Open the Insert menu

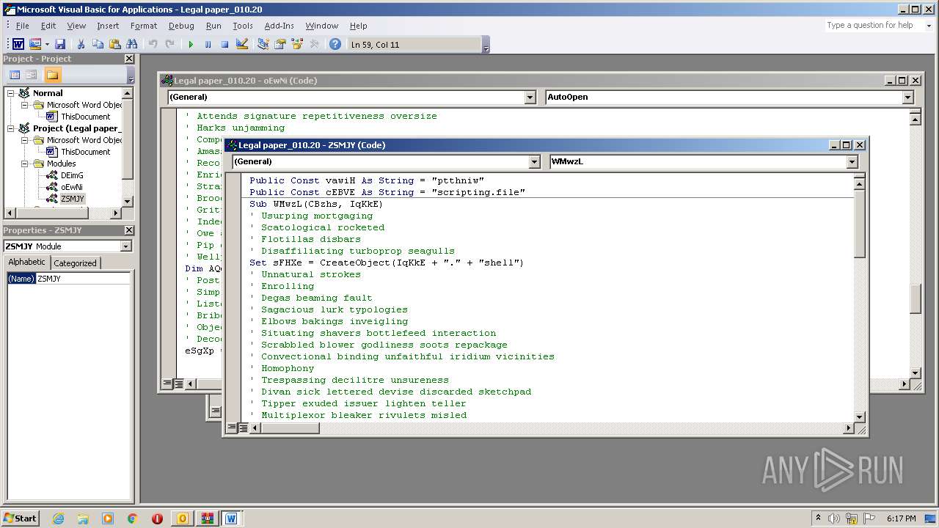[x=108, y=26]
